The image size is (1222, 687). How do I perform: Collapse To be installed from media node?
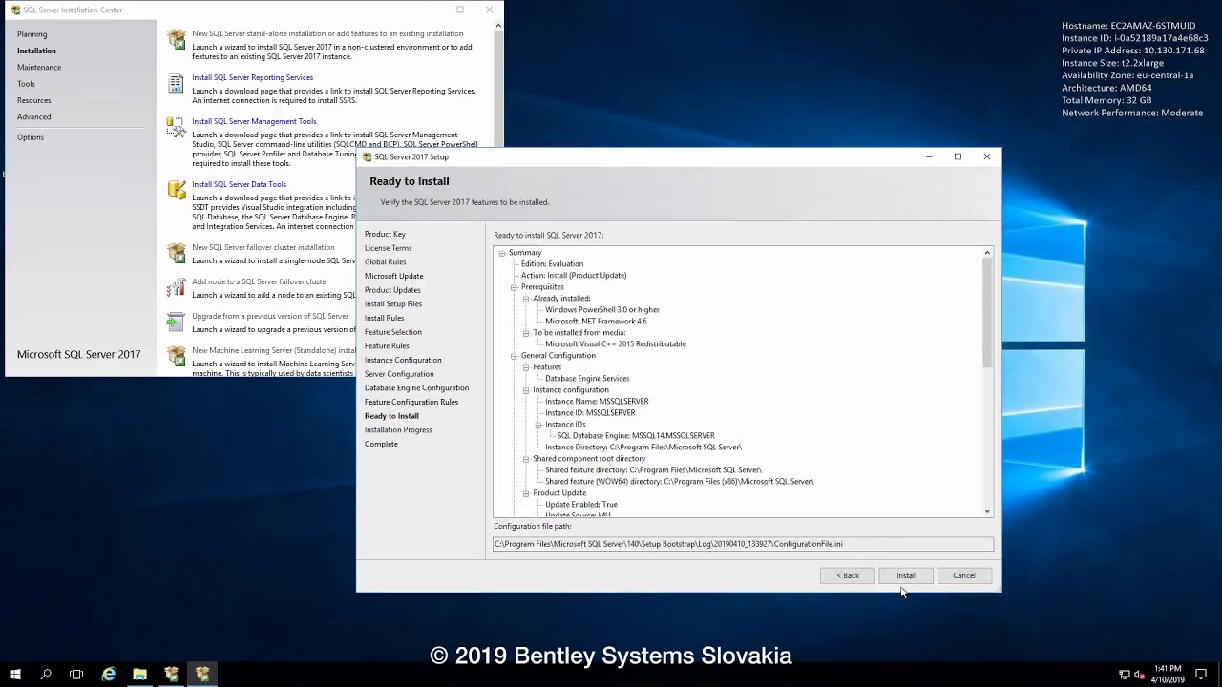(525, 333)
